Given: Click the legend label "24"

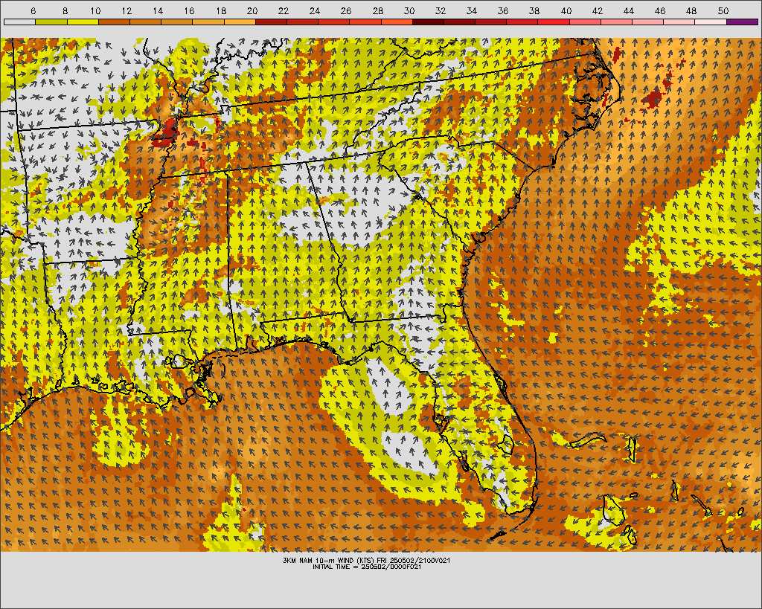Looking at the screenshot, I should pyautogui.click(x=315, y=10).
